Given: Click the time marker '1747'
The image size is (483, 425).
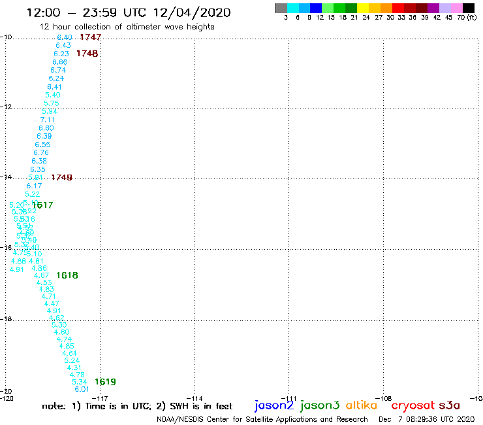Looking at the screenshot, I should pyautogui.click(x=90, y=37).
